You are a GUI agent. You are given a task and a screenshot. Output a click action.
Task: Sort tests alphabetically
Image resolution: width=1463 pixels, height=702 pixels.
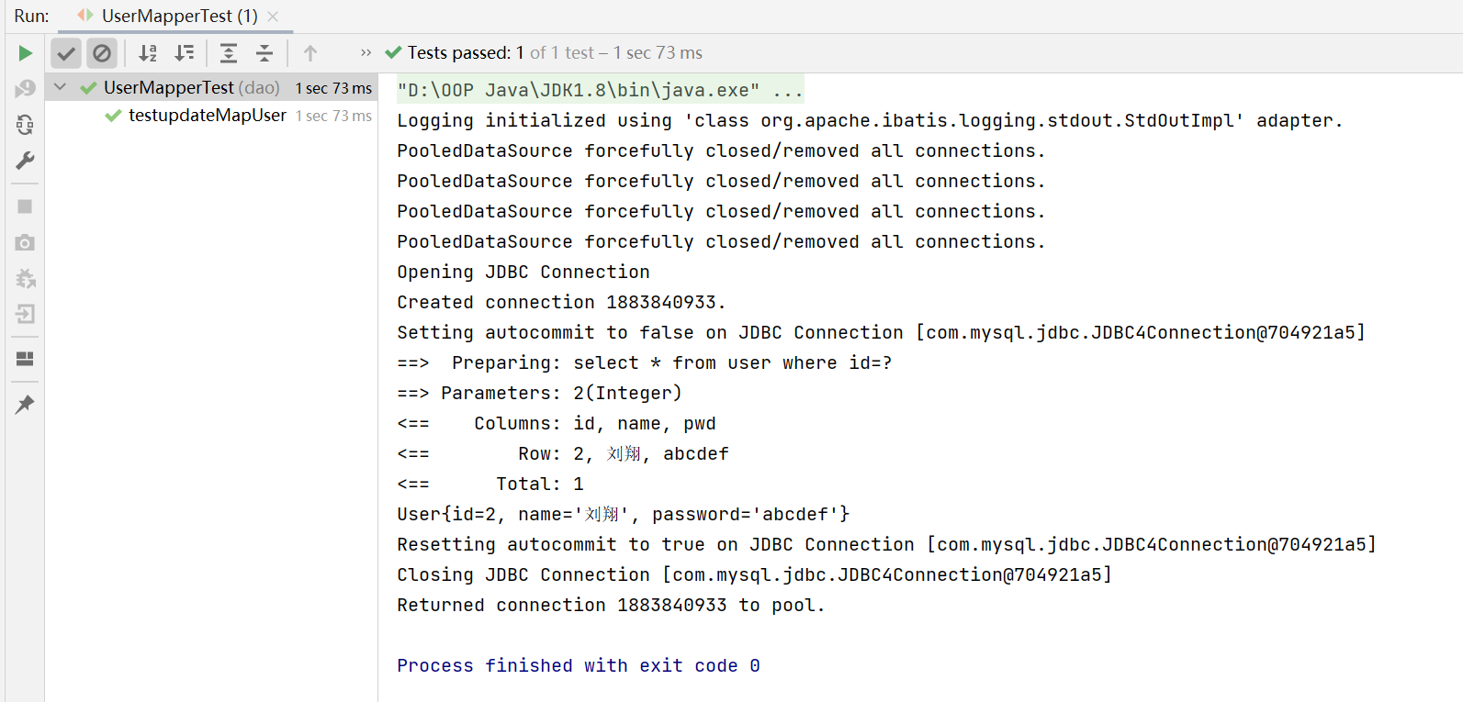pos(148,53)
